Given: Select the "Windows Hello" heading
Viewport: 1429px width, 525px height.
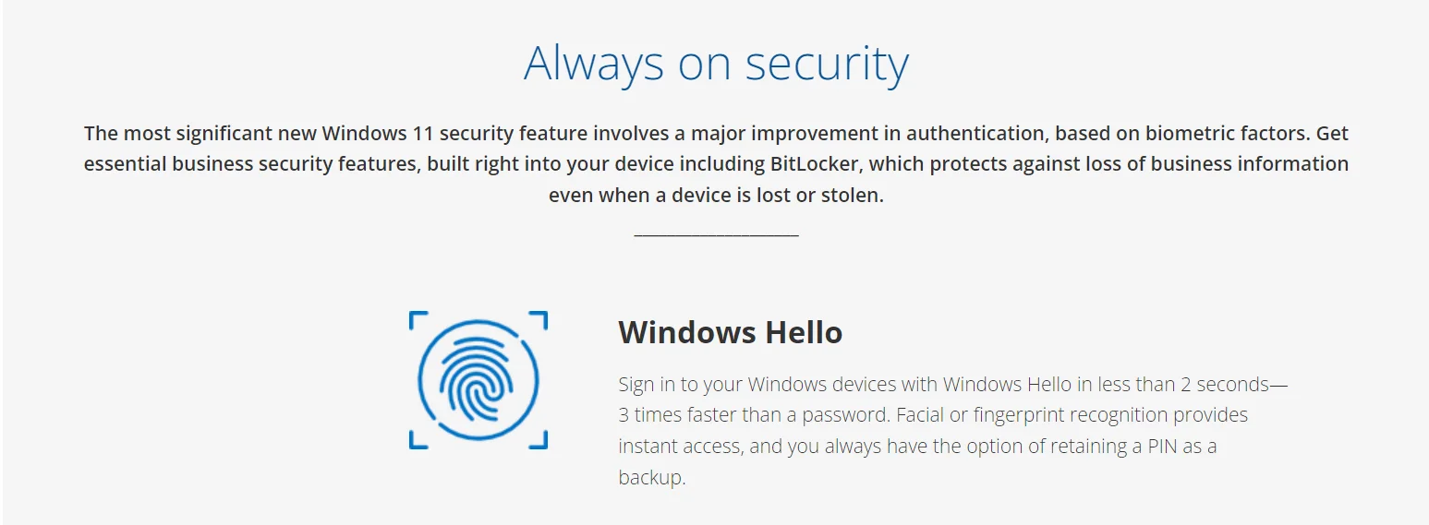Looking at the screenshot, I should tap(730, 332).
